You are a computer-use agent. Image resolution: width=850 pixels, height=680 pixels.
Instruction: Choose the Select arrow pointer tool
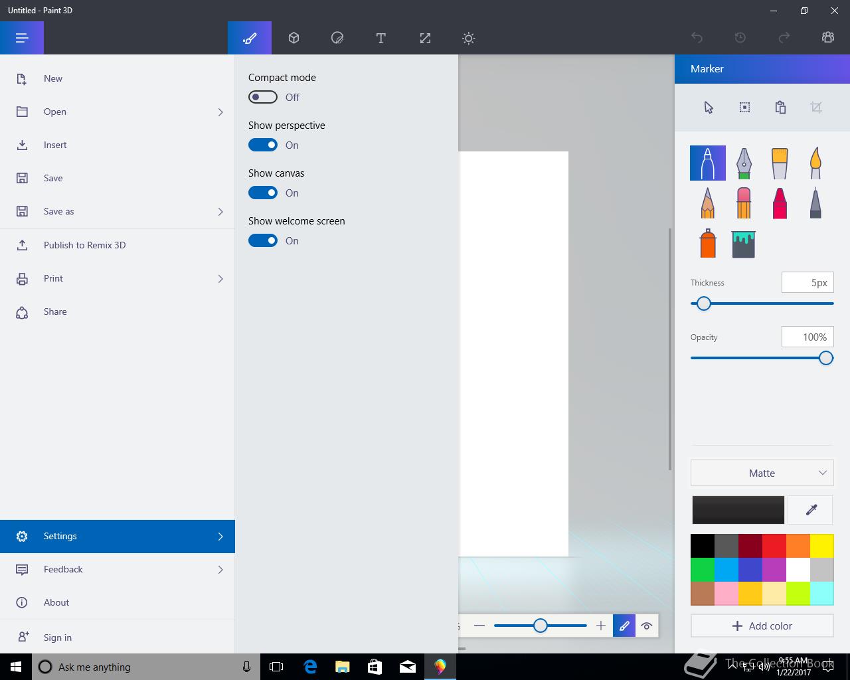[709, 108]
